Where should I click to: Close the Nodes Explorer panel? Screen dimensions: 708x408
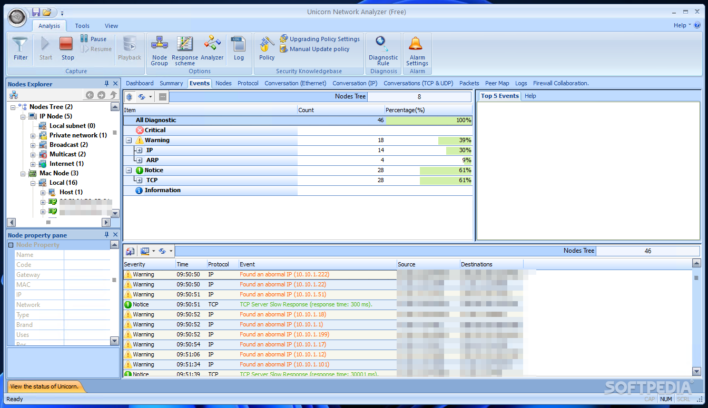tap(115, 84)
